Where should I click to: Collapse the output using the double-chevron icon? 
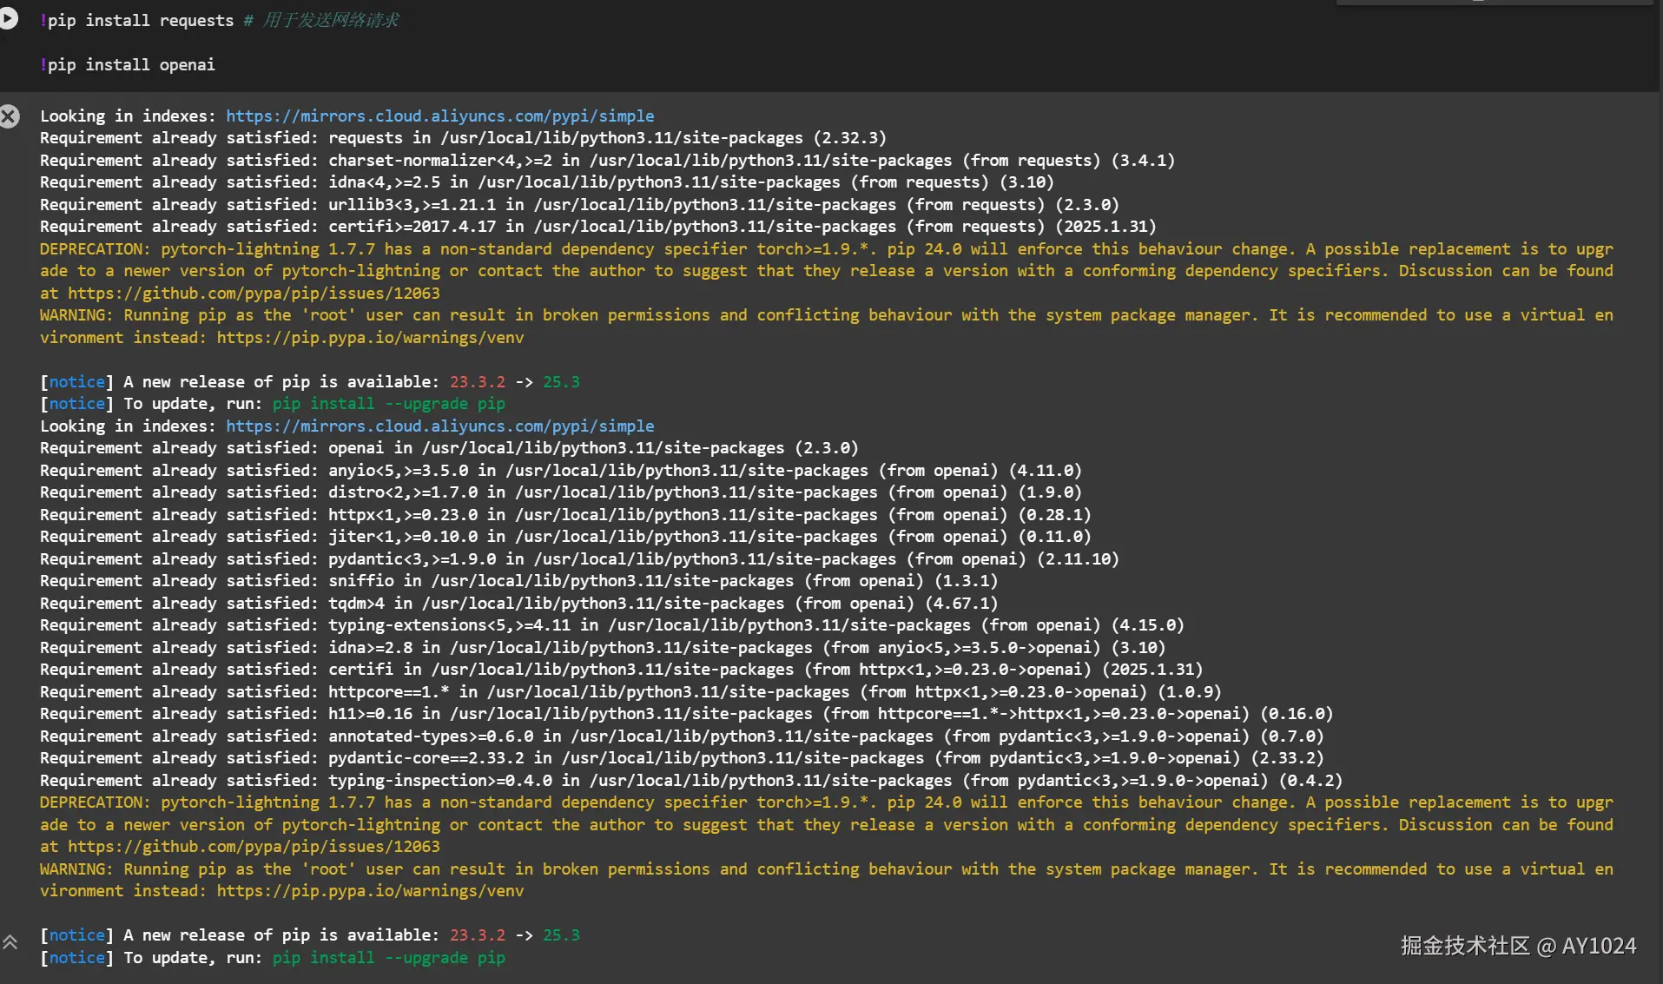(10, 942)
